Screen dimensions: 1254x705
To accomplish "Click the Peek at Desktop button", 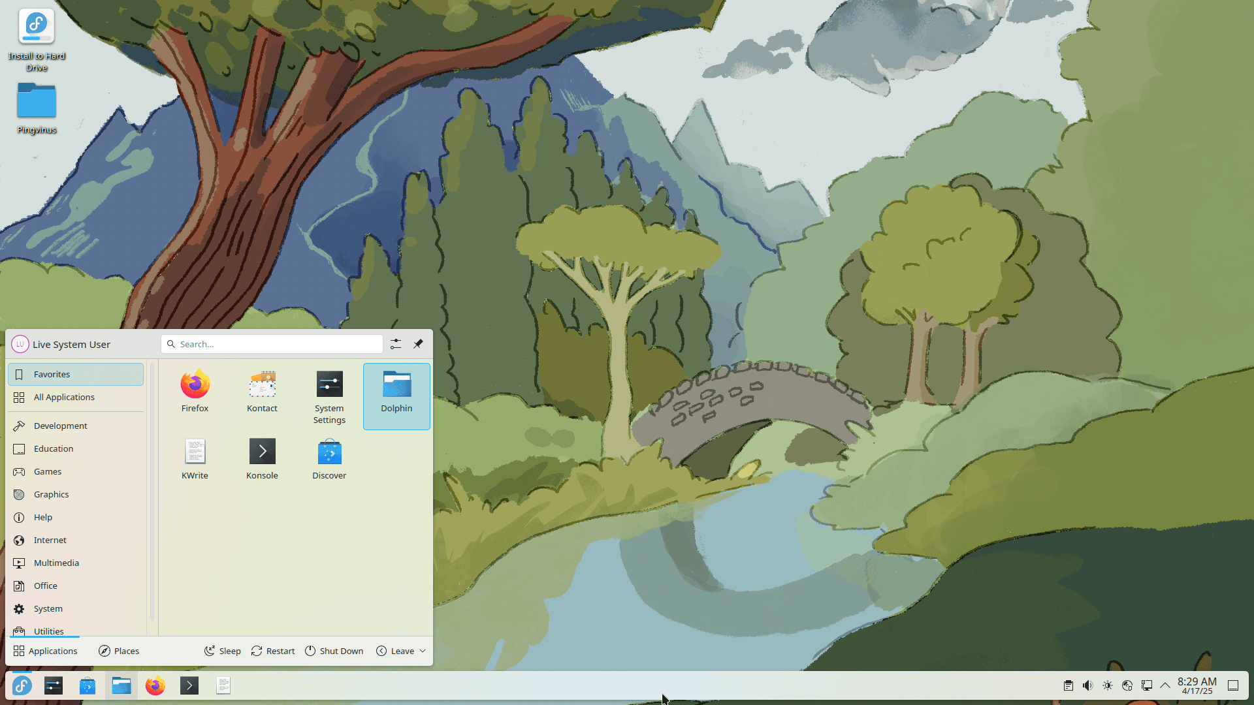I will [x=1233, y=685].
